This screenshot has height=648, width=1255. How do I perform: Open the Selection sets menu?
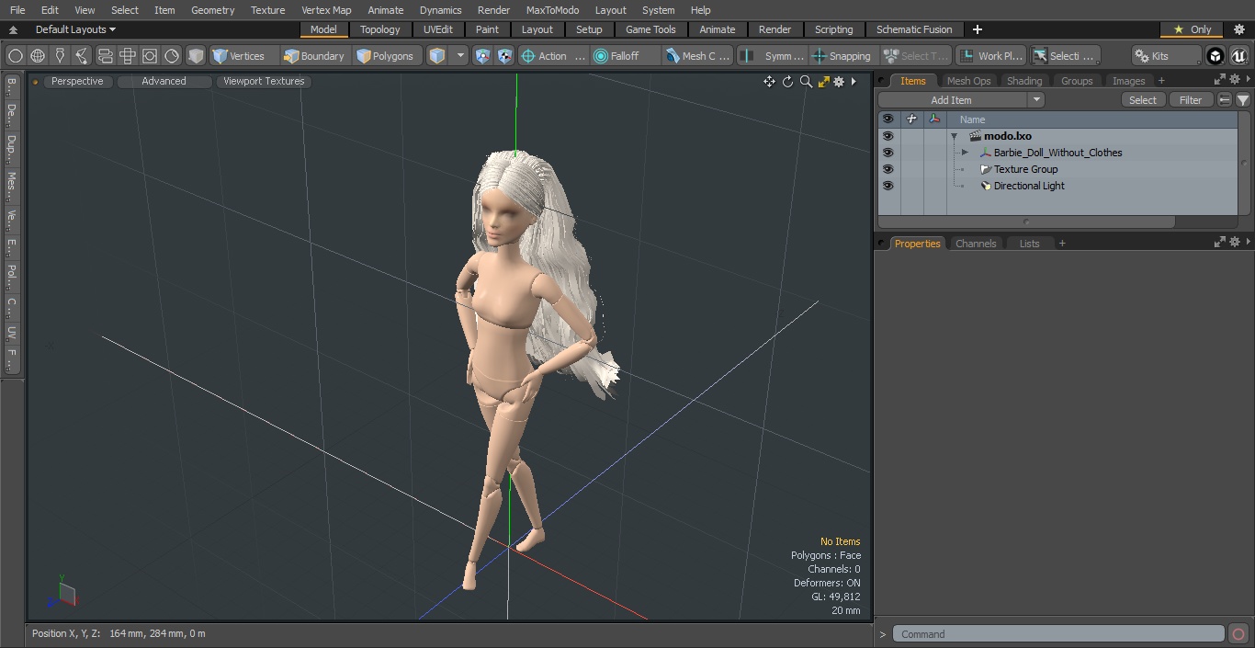click(x=1065, y=56)
